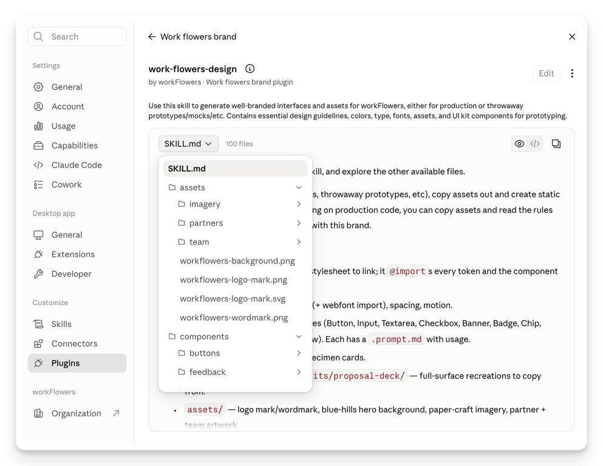Open General settings with gear icon
Screen dimensions: 603x466
77,87
